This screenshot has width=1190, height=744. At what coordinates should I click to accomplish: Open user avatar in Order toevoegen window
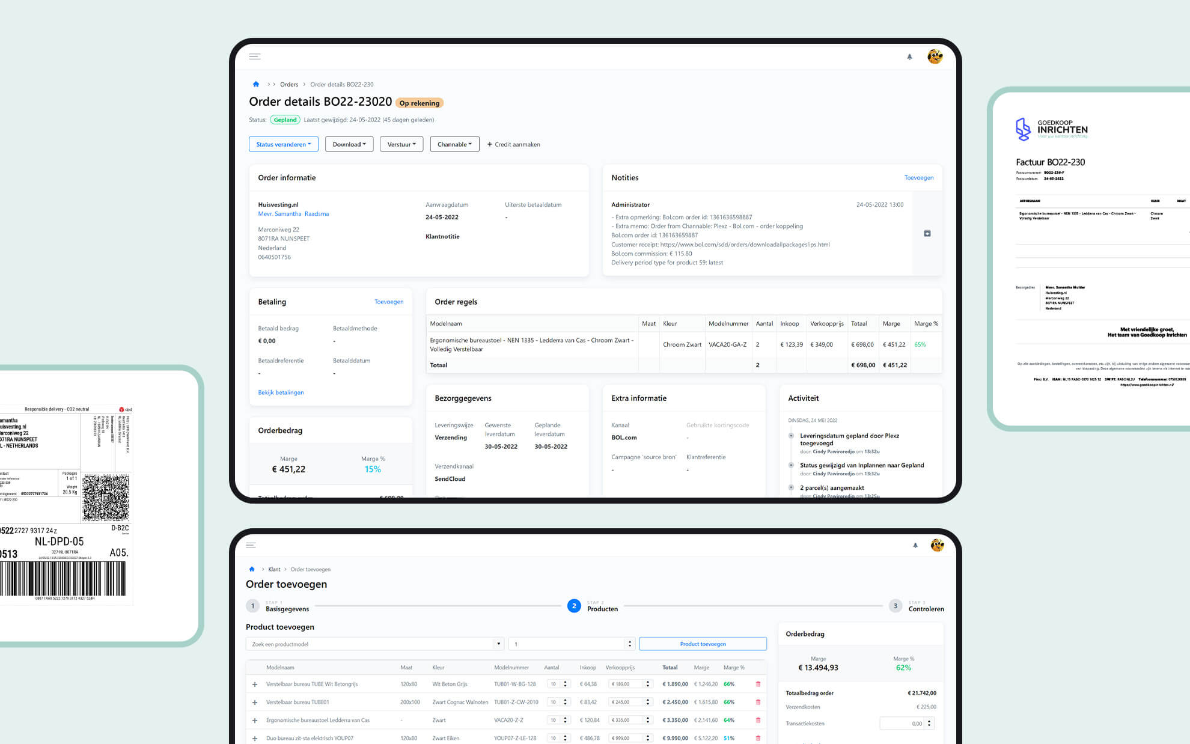pyautogui.click(x=937, y=545)
